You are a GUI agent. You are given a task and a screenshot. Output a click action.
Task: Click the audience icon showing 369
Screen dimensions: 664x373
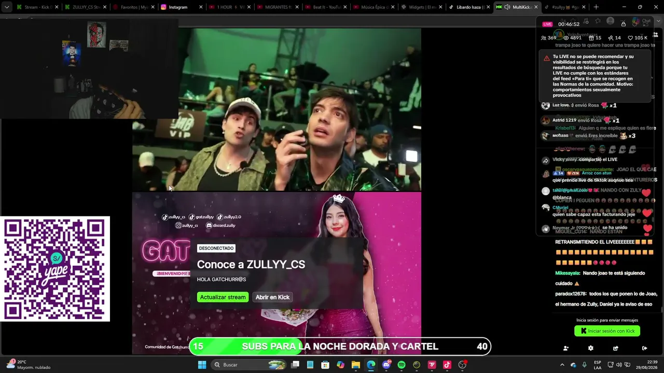tap(548, 38)
